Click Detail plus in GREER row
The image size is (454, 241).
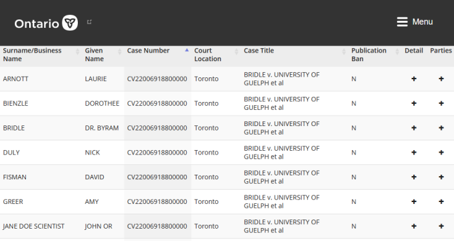[414, 201]
